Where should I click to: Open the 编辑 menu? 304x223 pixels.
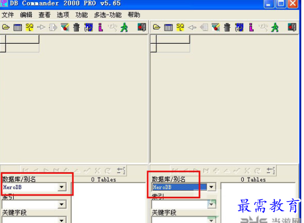(26, 15)
